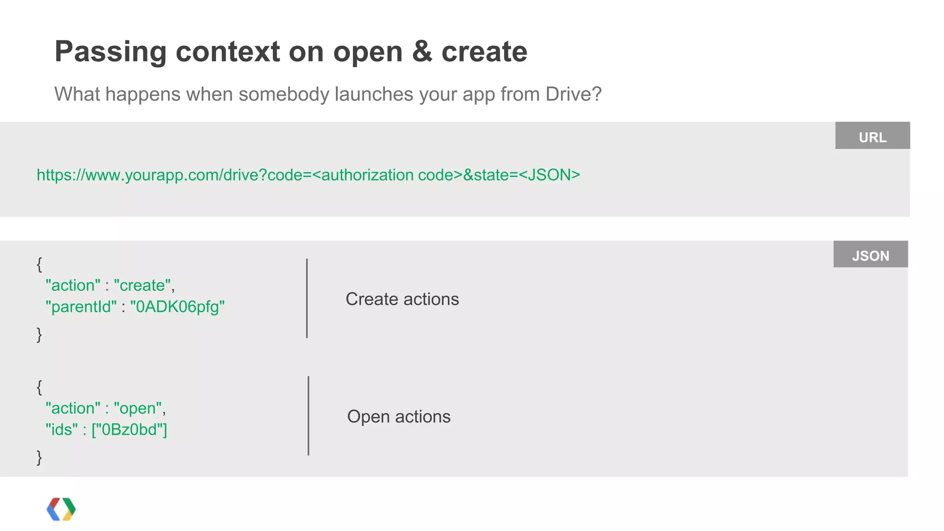Viewport: 944px width, 531px height.
Task: Click the opening brace of the open JSON
Action: click(x=39, y=387)
